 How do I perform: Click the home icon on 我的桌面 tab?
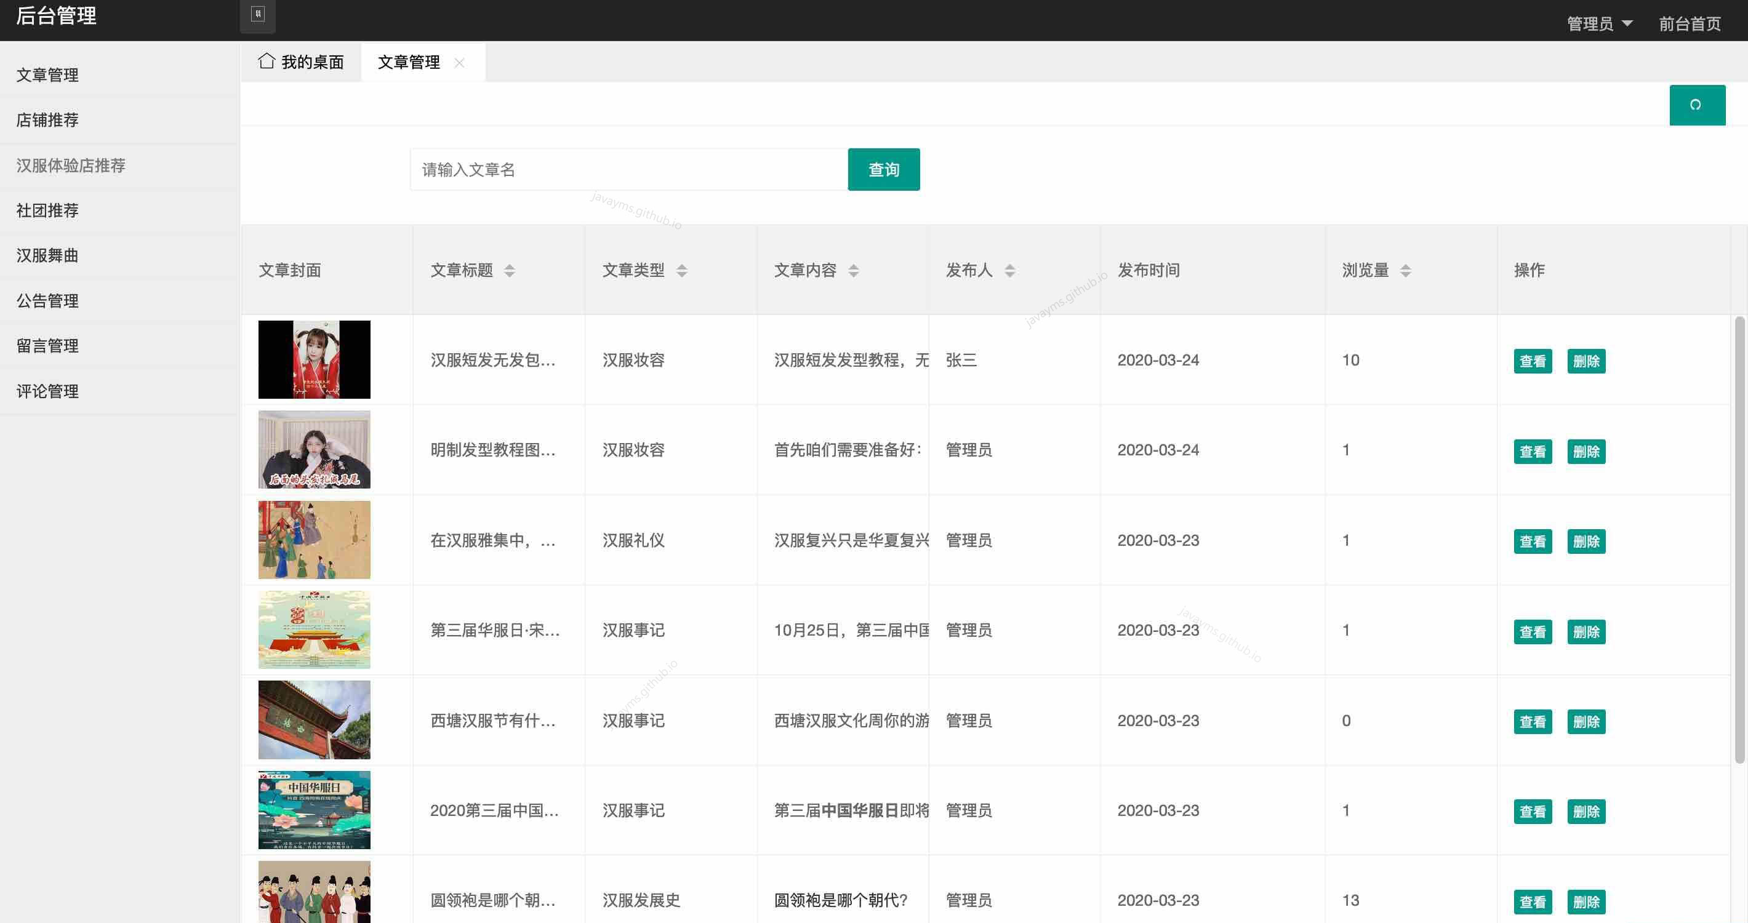[266, 61]
